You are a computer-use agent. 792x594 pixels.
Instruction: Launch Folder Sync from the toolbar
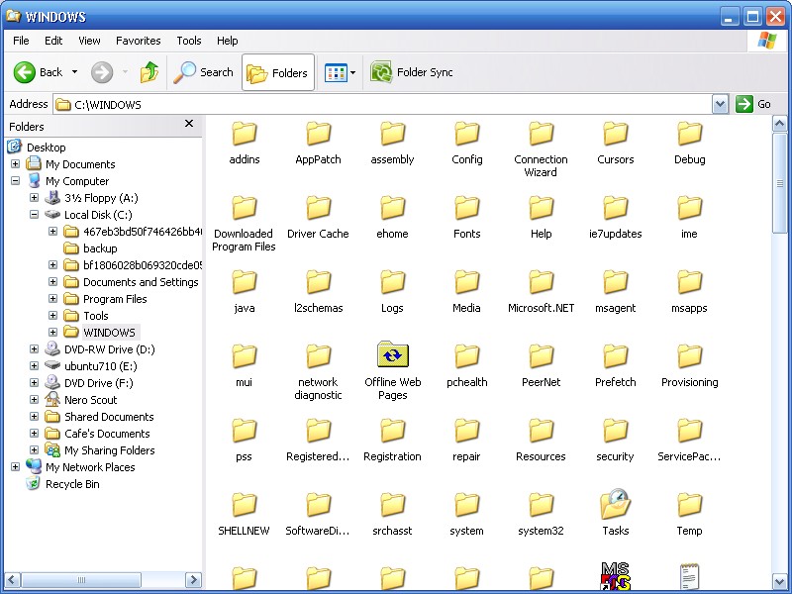tap(411, 72)
